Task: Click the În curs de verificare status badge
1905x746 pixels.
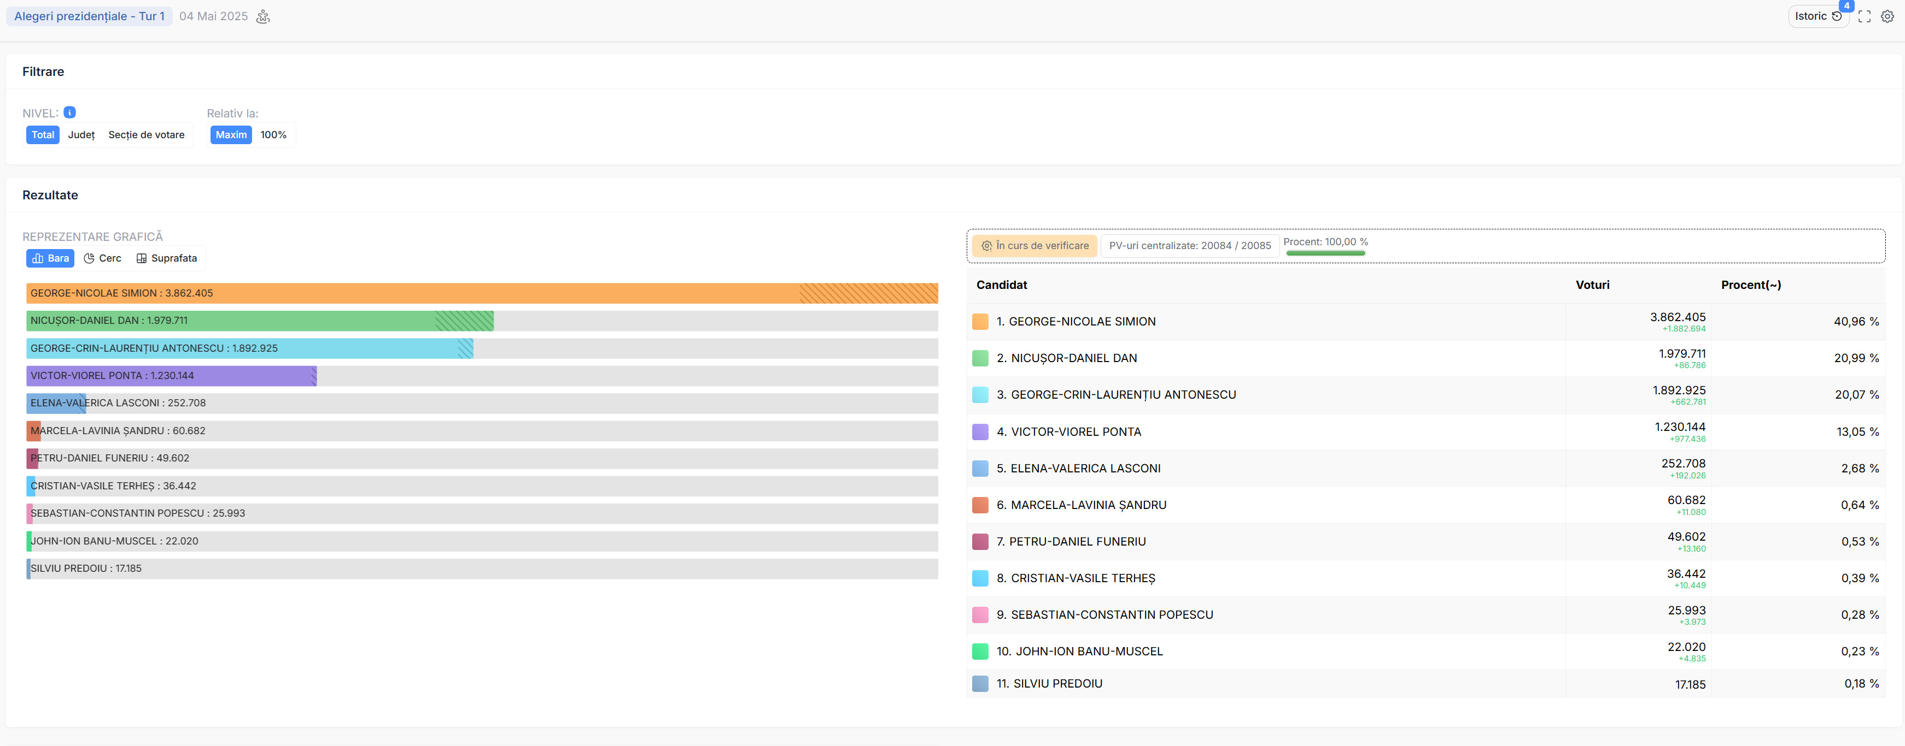Action: [x=1035, y=245]
